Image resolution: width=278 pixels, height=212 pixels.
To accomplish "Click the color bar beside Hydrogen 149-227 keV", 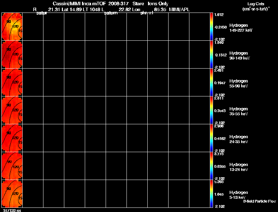I will (x=211, y=27).
